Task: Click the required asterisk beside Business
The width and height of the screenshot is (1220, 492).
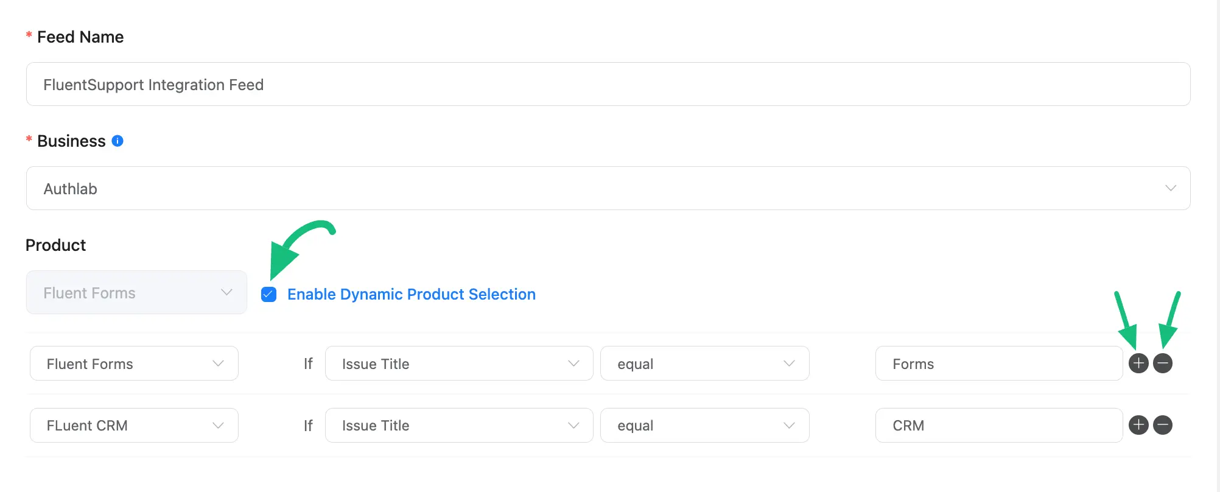Action: [x=29, y=139]
